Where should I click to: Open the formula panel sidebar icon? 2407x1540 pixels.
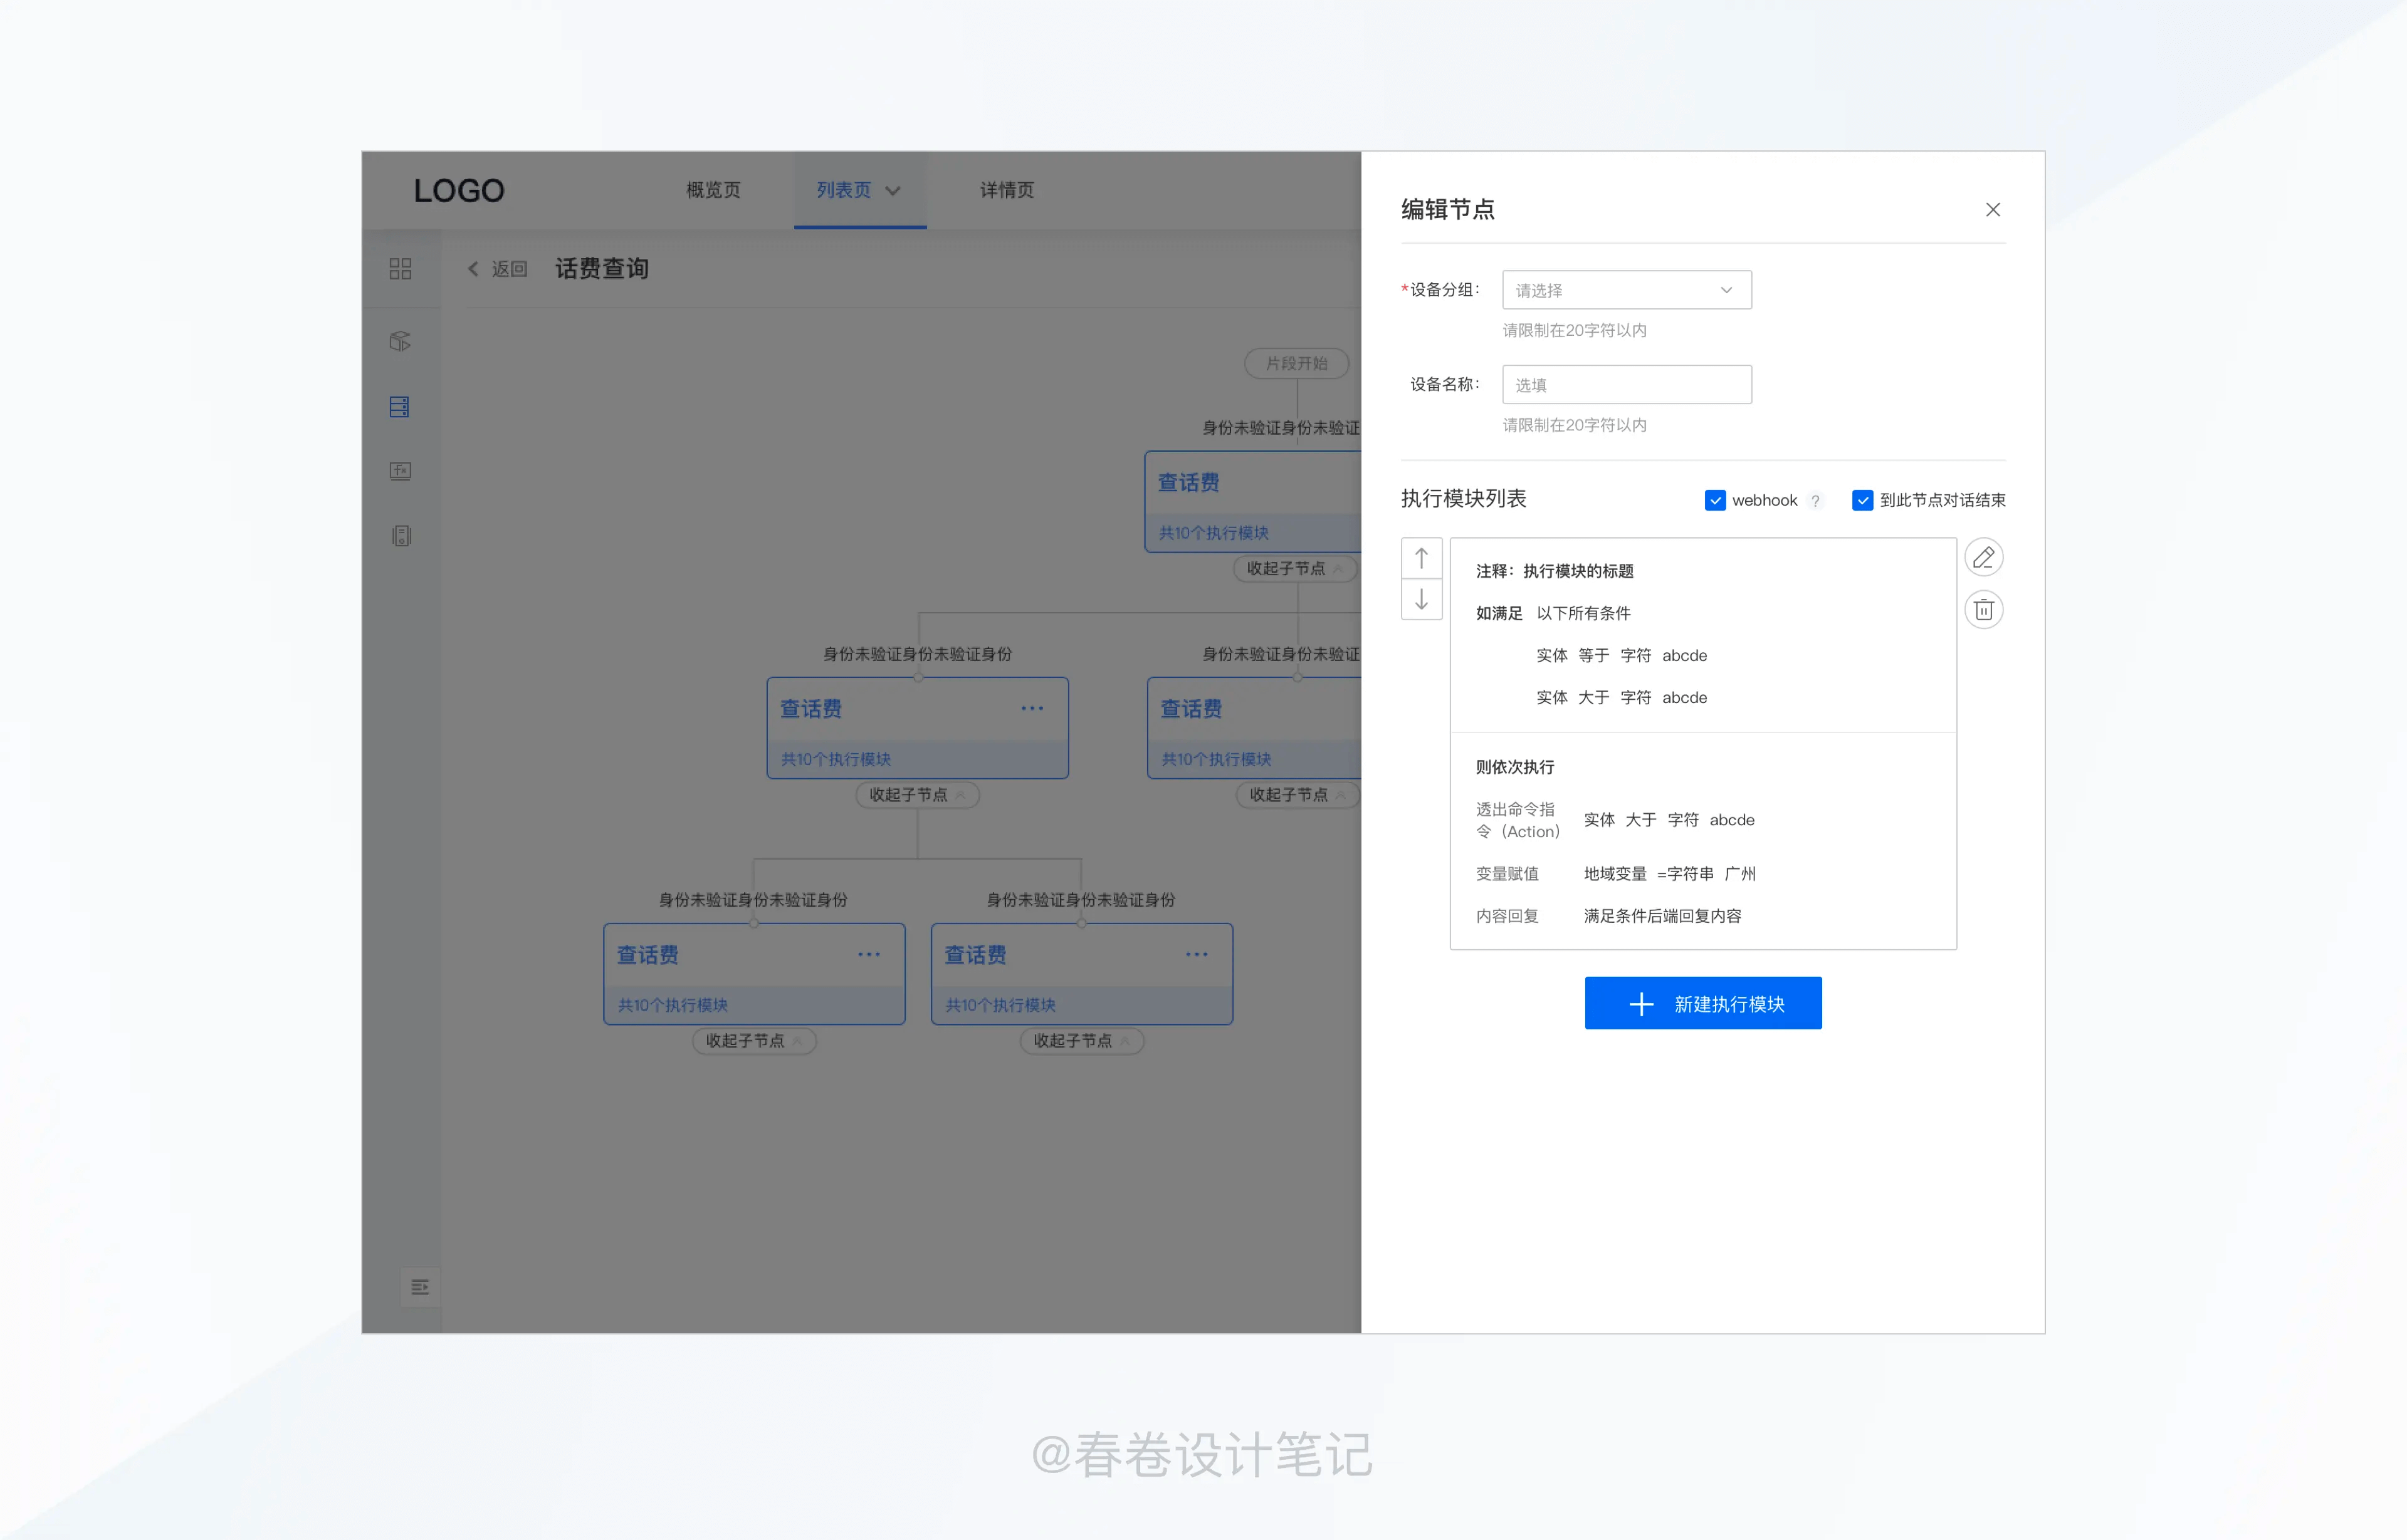(x=400, y=471)
